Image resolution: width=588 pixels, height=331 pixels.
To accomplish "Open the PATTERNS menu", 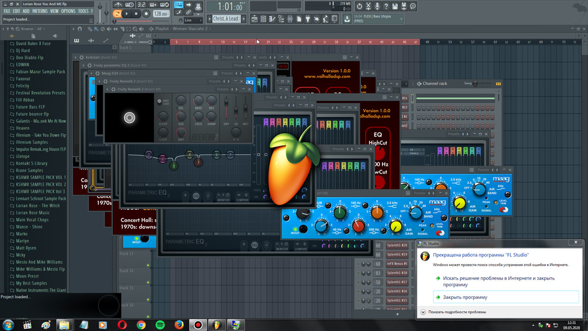I will [x=40, y=11].
